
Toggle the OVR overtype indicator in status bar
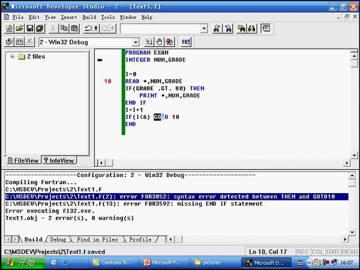pos(334,251)
